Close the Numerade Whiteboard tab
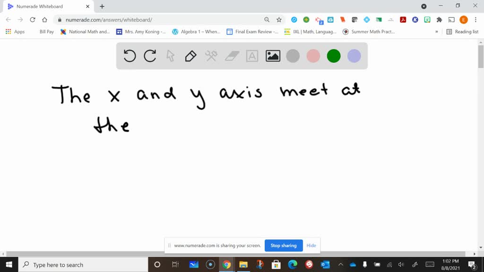 (x=87, y=7)
